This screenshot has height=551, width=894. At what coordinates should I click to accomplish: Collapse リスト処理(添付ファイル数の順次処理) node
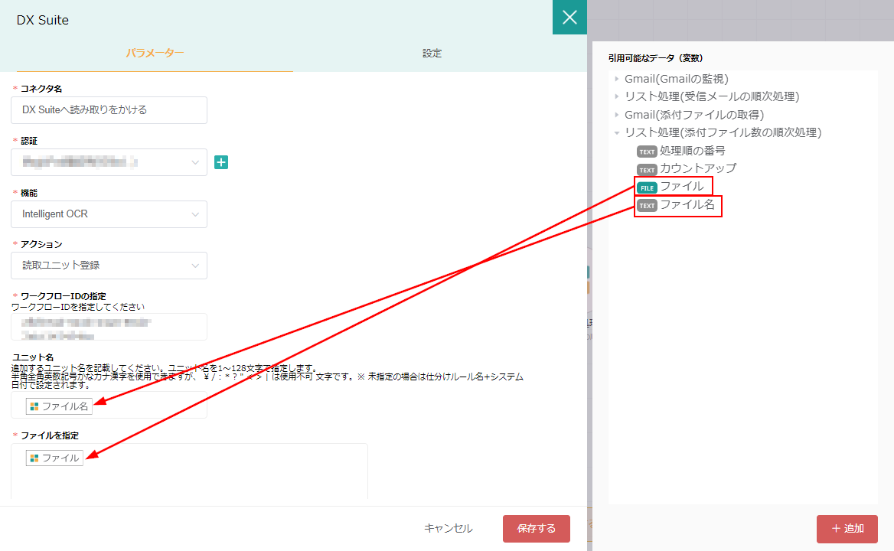click(616, 132)
